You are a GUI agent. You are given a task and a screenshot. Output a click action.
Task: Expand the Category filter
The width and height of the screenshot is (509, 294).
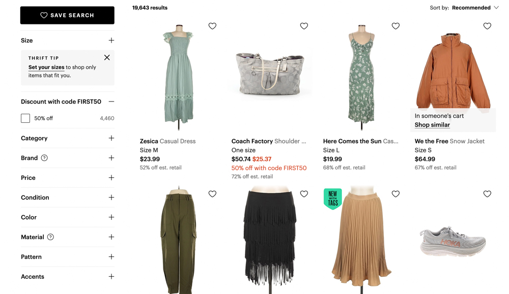tap(111, 138)
